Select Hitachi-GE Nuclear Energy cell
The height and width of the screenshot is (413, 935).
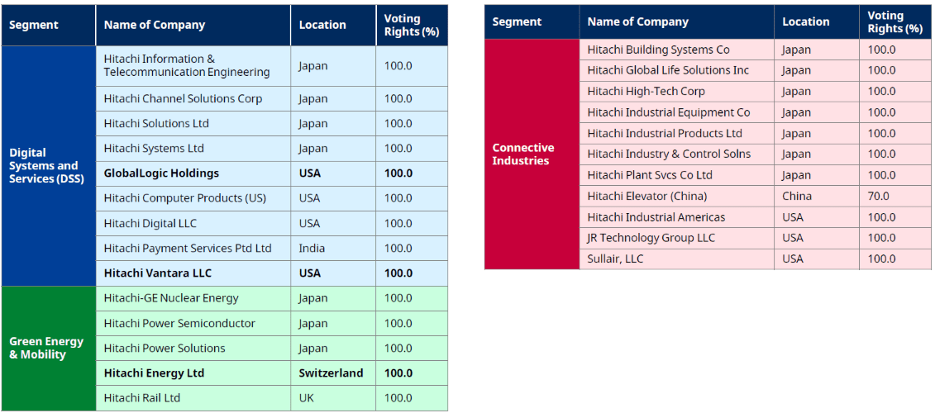pos(171,298)
